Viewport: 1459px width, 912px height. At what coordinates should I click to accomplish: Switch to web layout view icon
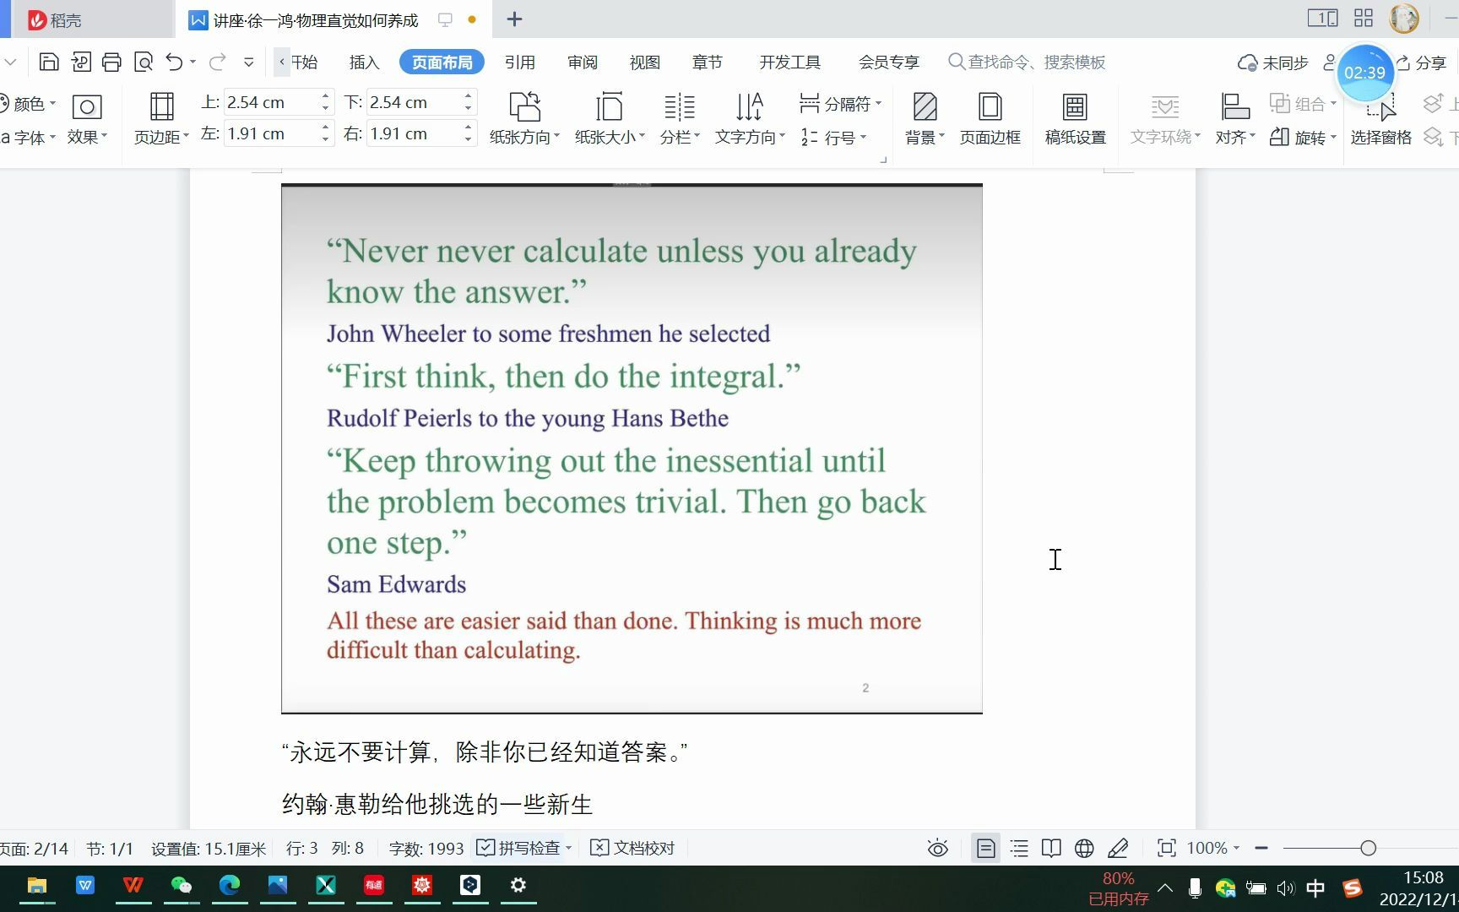tap(1084, 849)
